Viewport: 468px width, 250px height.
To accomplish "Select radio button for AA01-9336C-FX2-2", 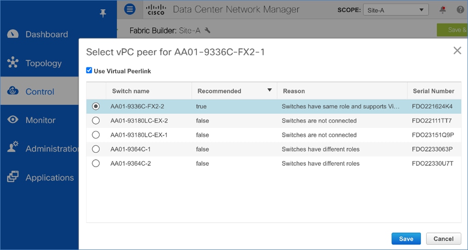I will pos(96,106).
